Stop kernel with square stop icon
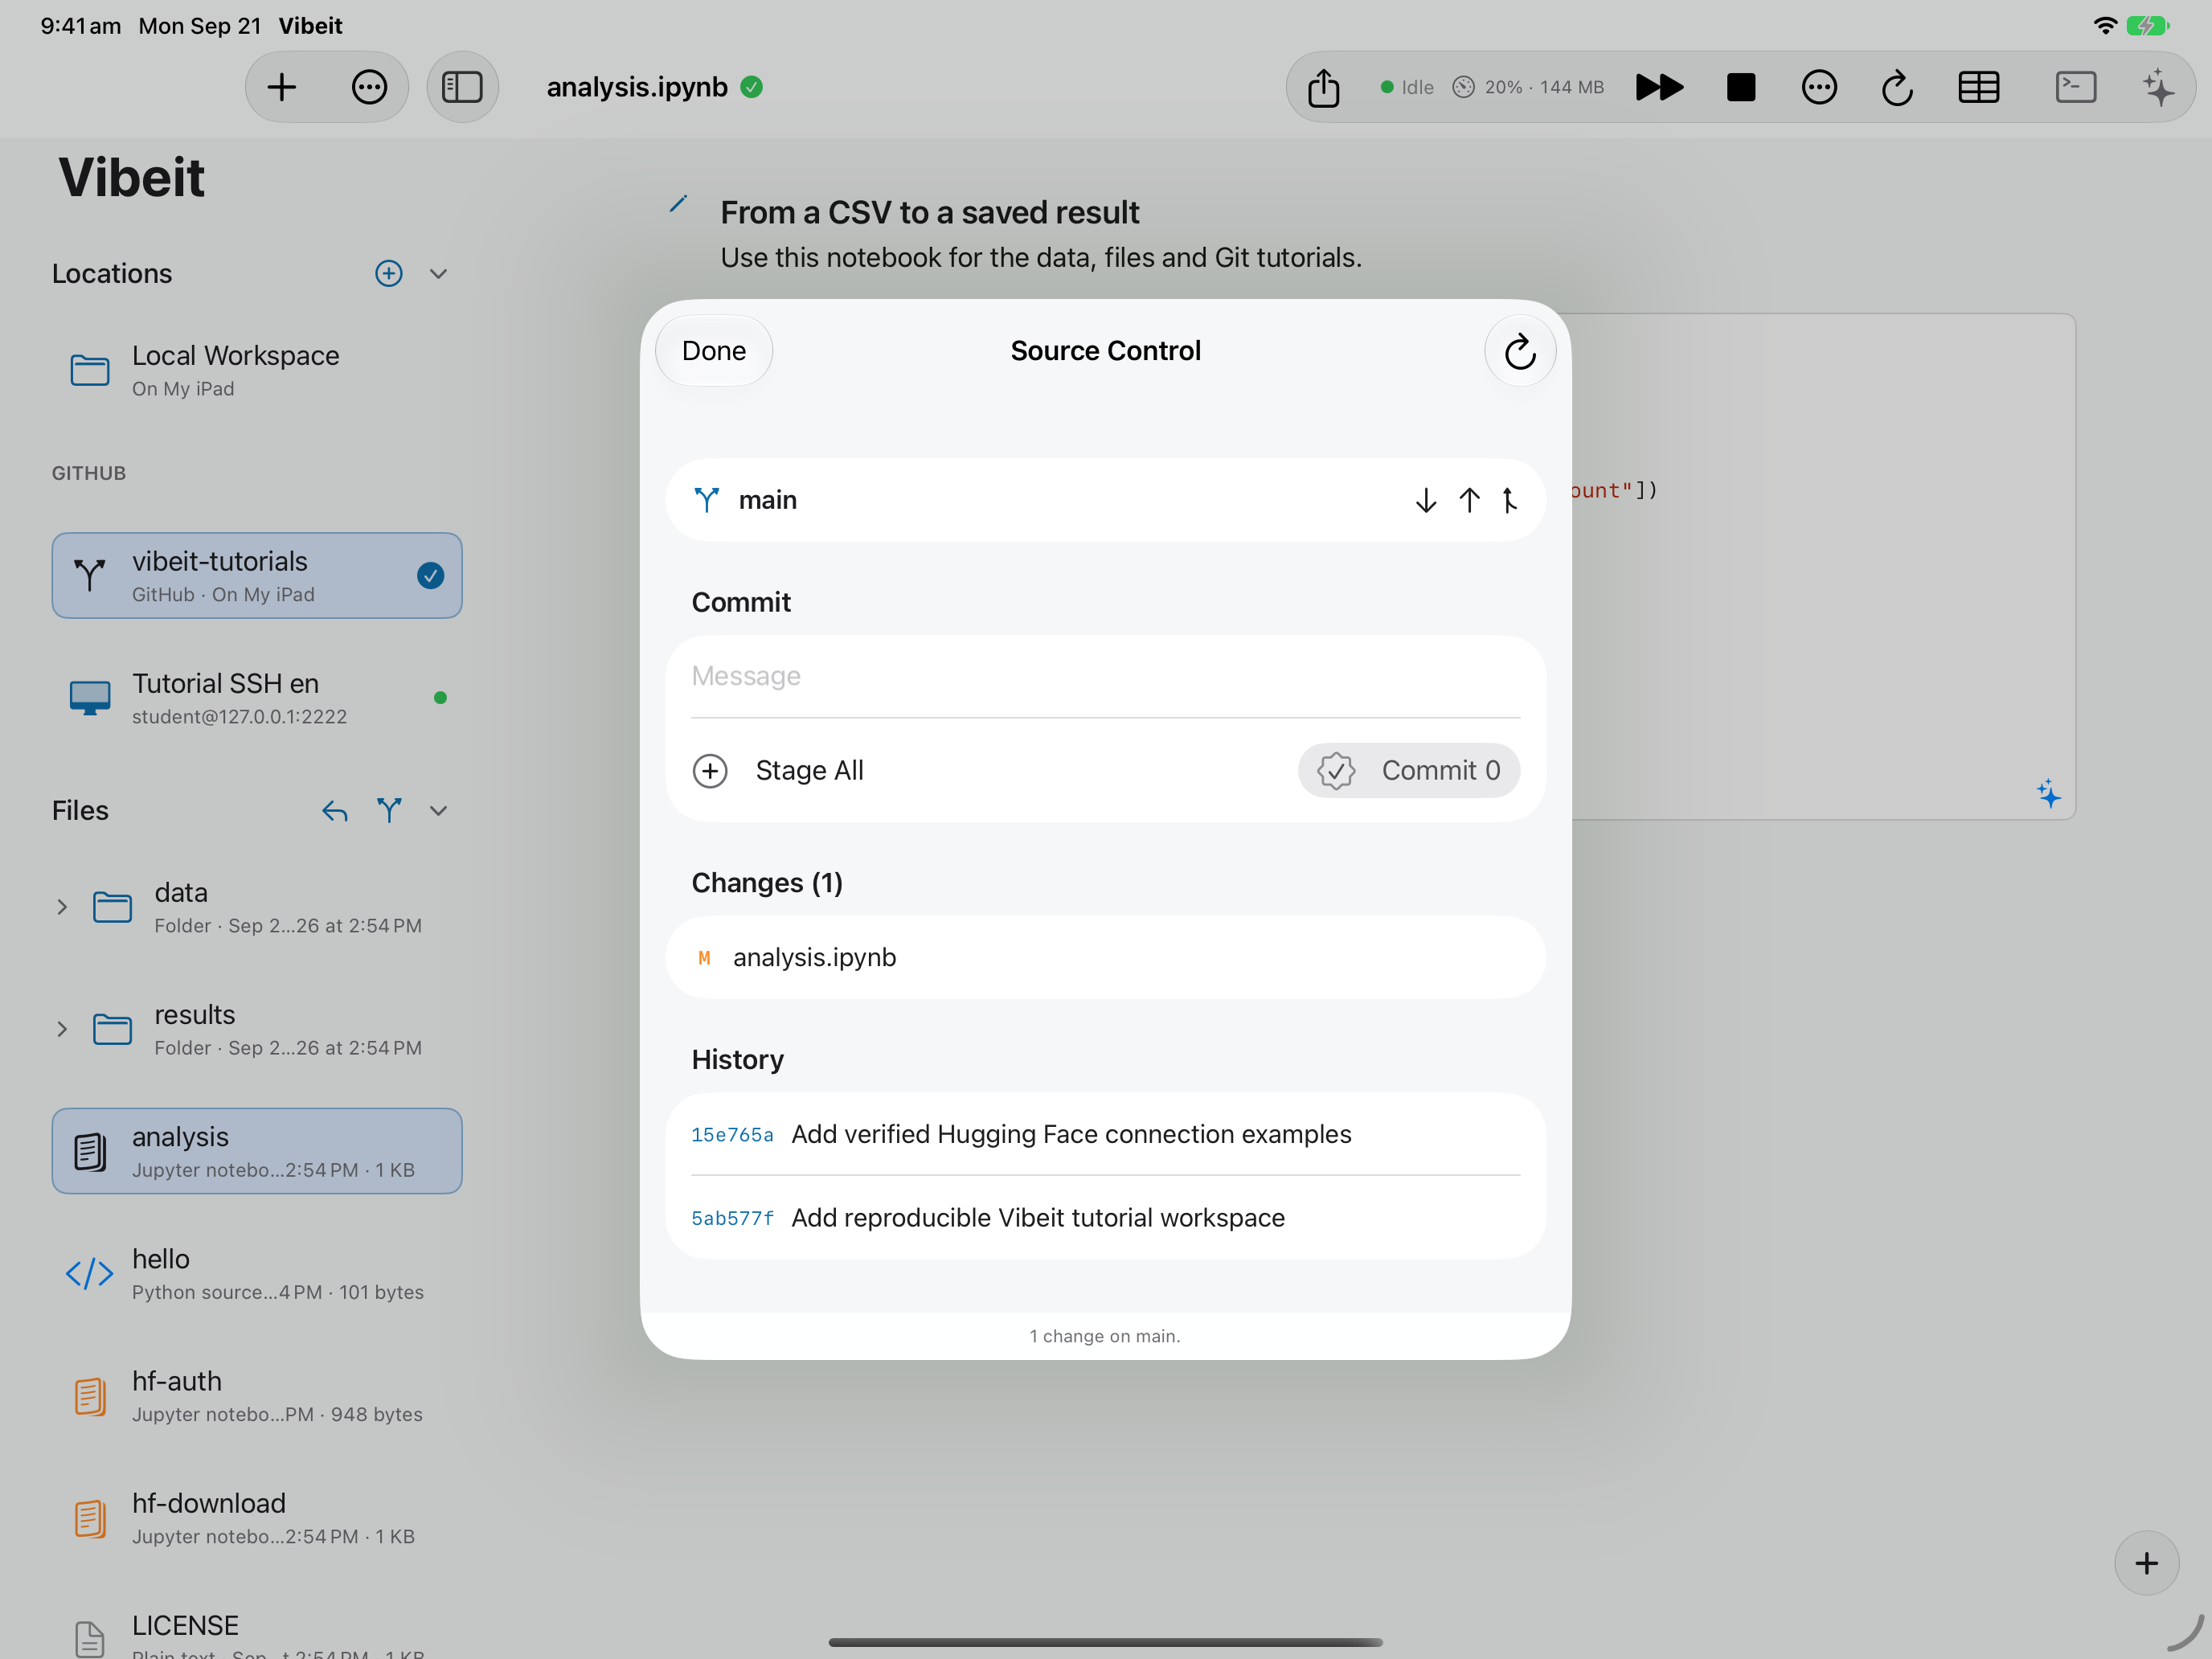This screenshot has height=1659, width=2212. click(x=1741, y=87)
